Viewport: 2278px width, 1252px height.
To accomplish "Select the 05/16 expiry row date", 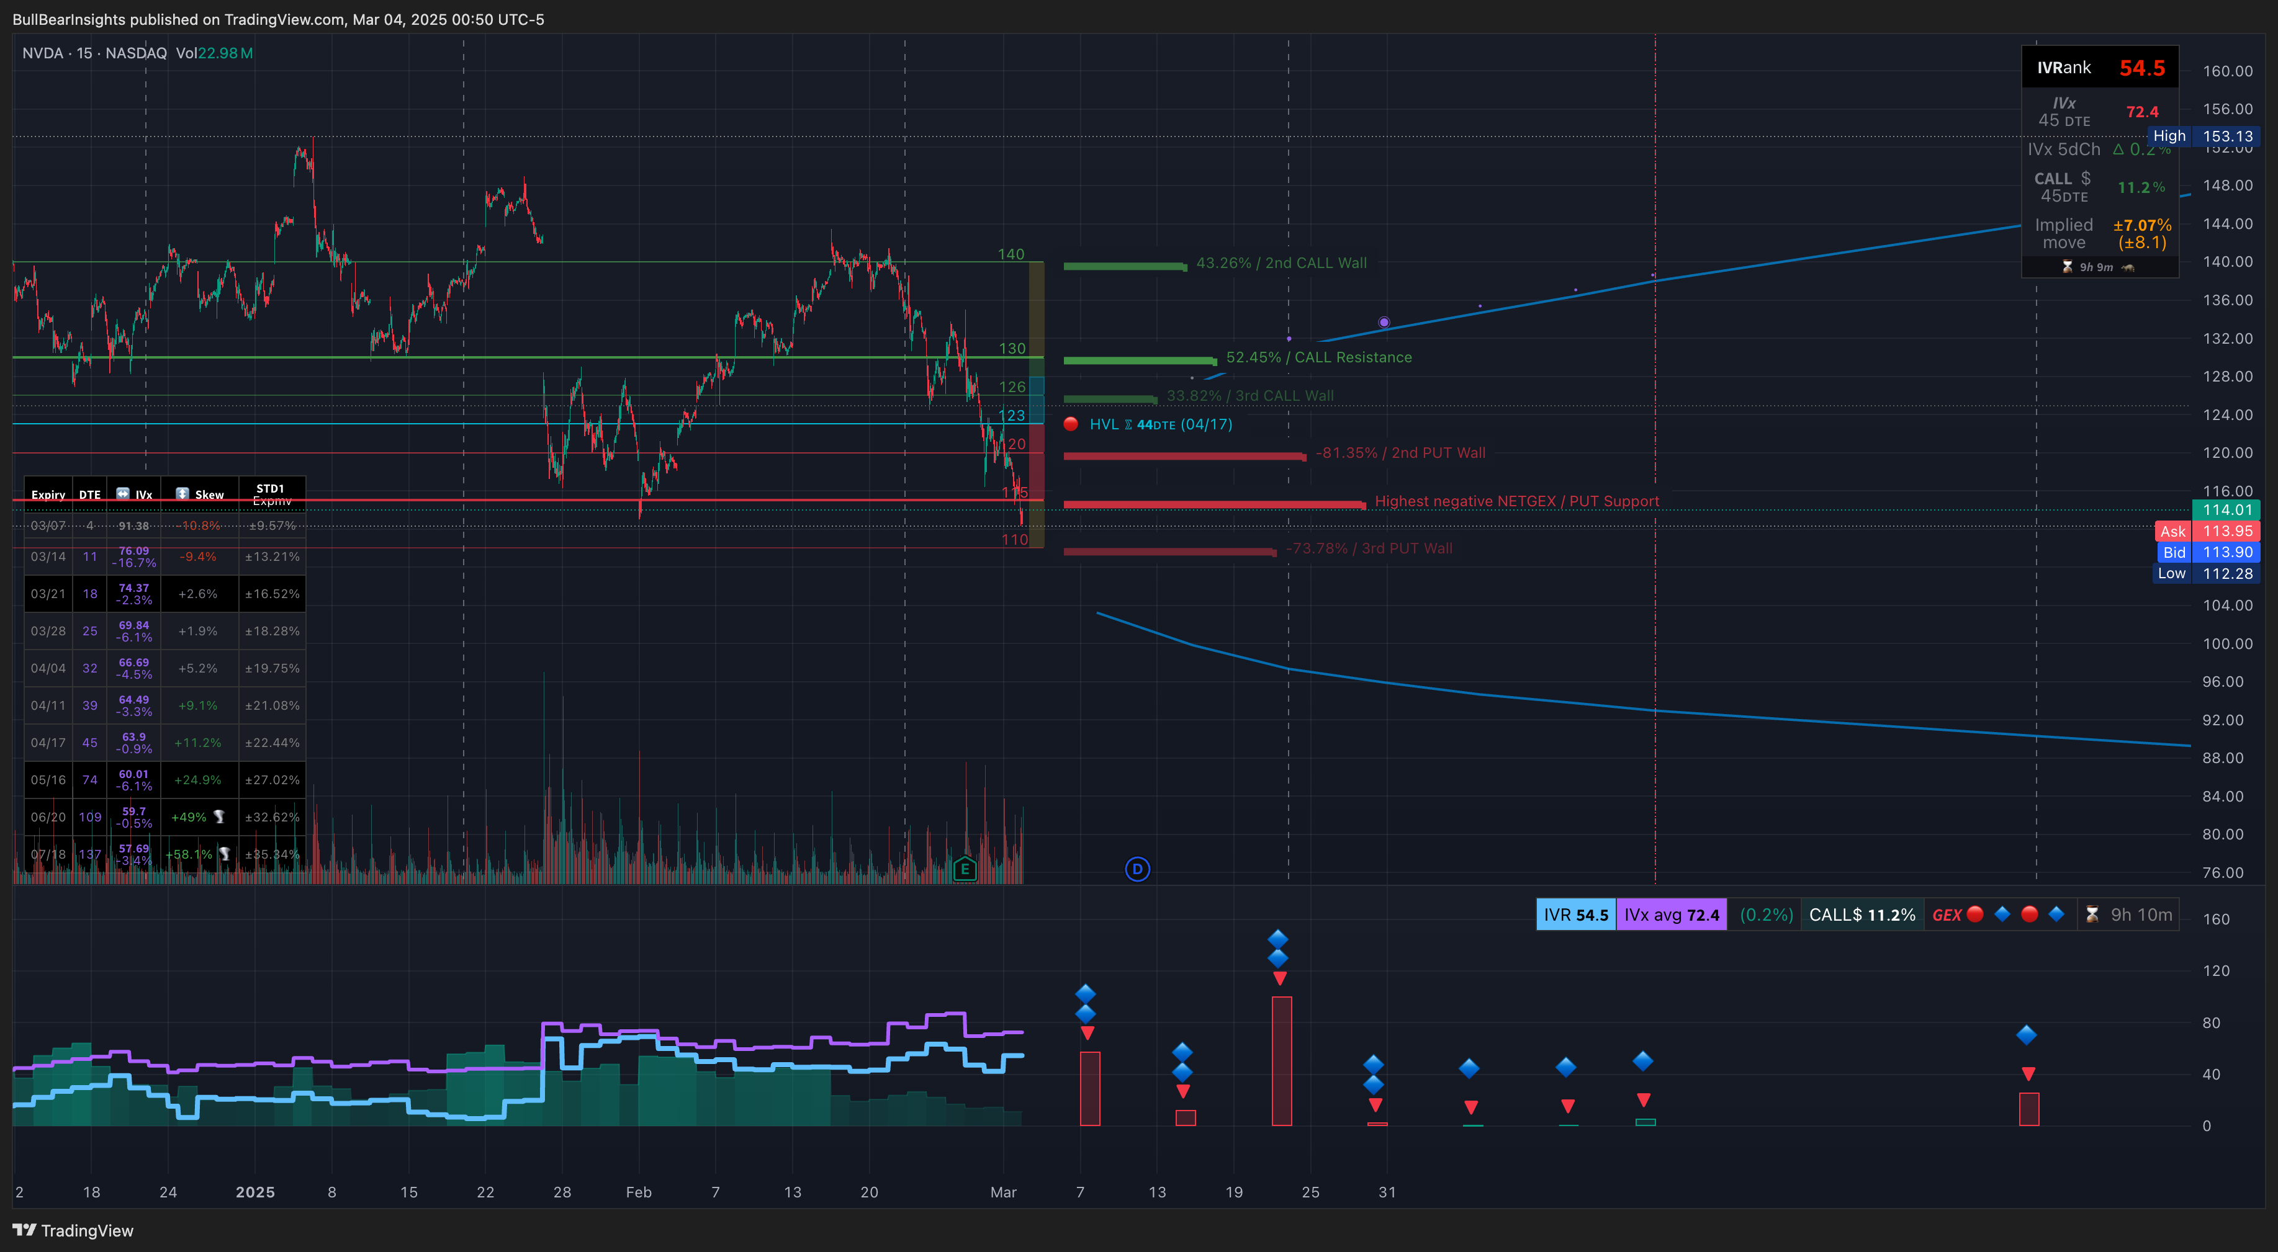I will click(x=48, y=780).
